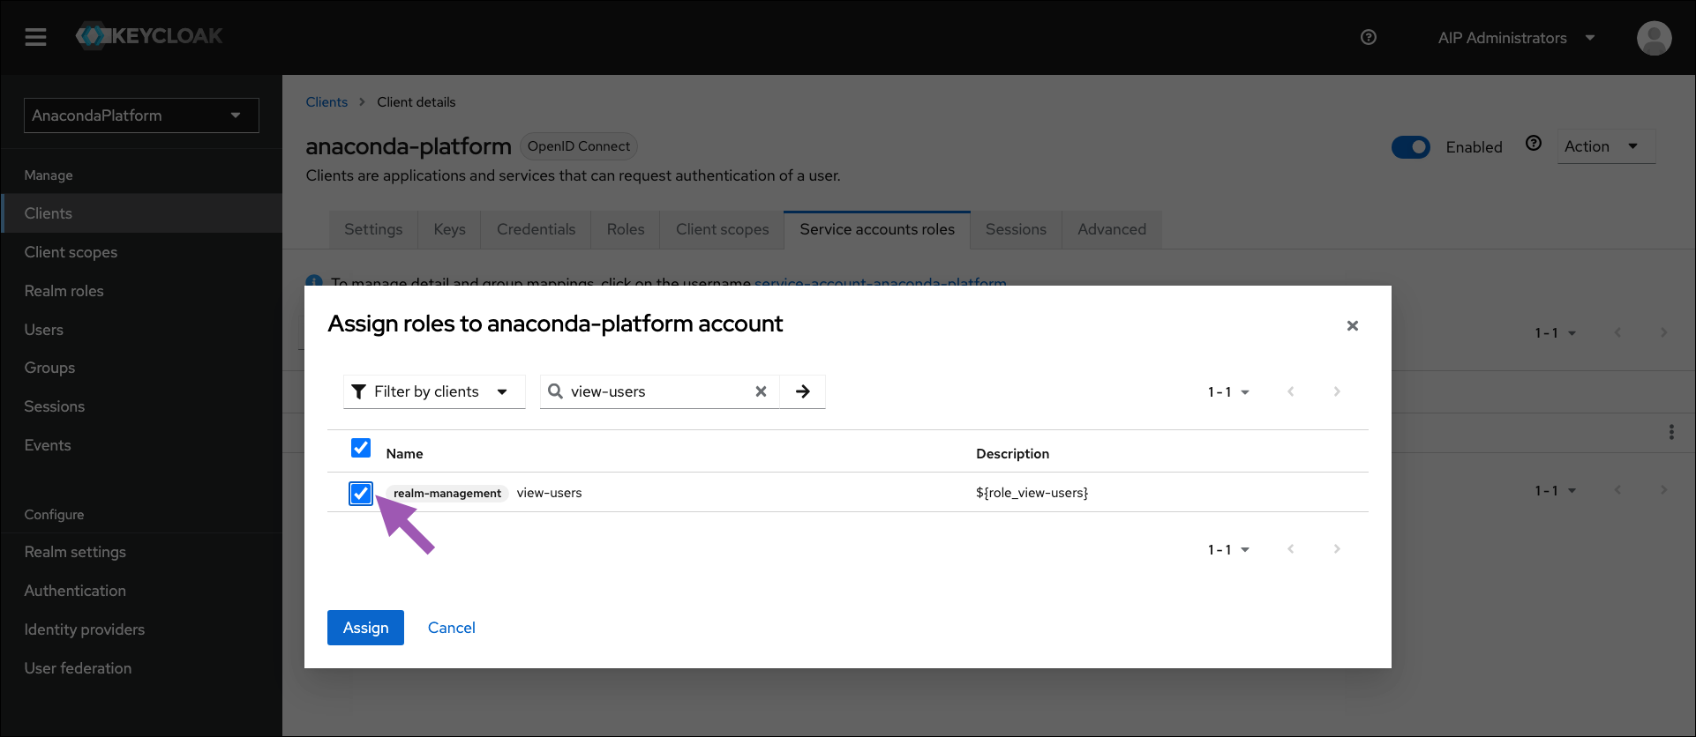Open the Action dropdown menu
The height and width of the screenshot is (737, 1696).
(x=1604, y=146)
